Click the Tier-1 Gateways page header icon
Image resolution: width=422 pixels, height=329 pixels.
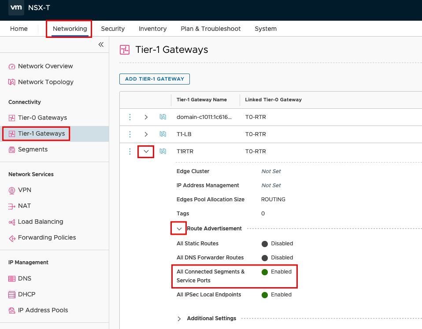[x=125, y=50]
